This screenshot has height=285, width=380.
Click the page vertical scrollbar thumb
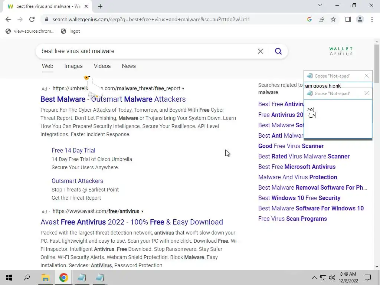[377, 63]
